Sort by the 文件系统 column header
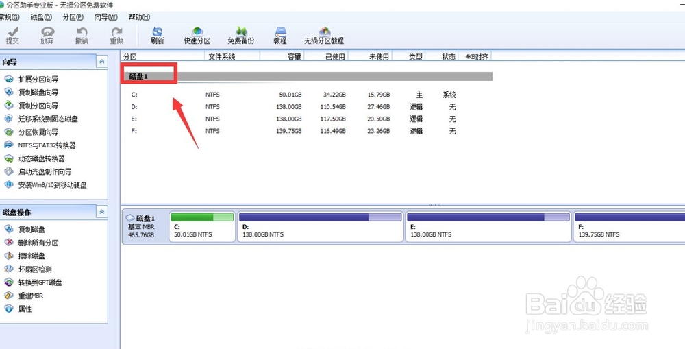685x349 pixels. (232, 56)
